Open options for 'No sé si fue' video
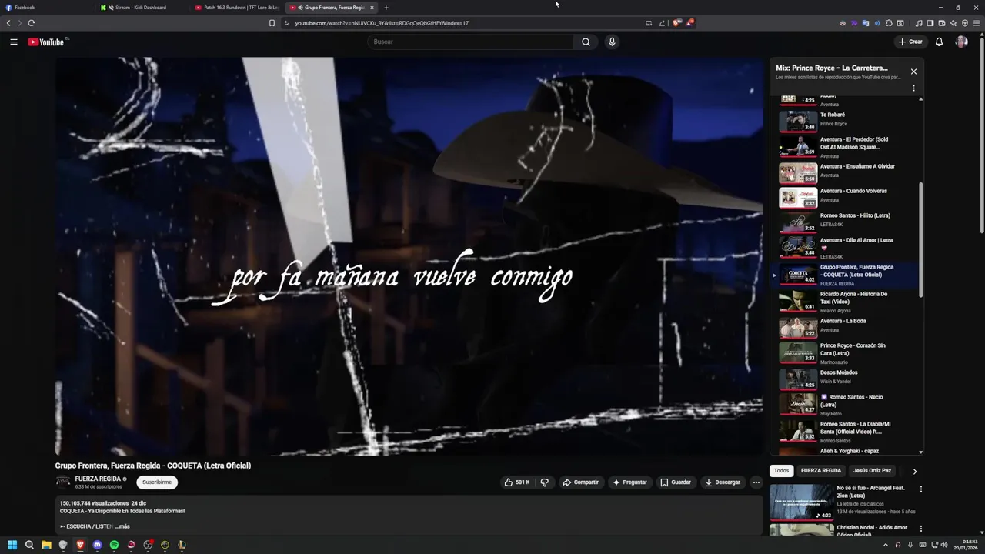Screen dimensions: 985x554 (x=920, y=489)
